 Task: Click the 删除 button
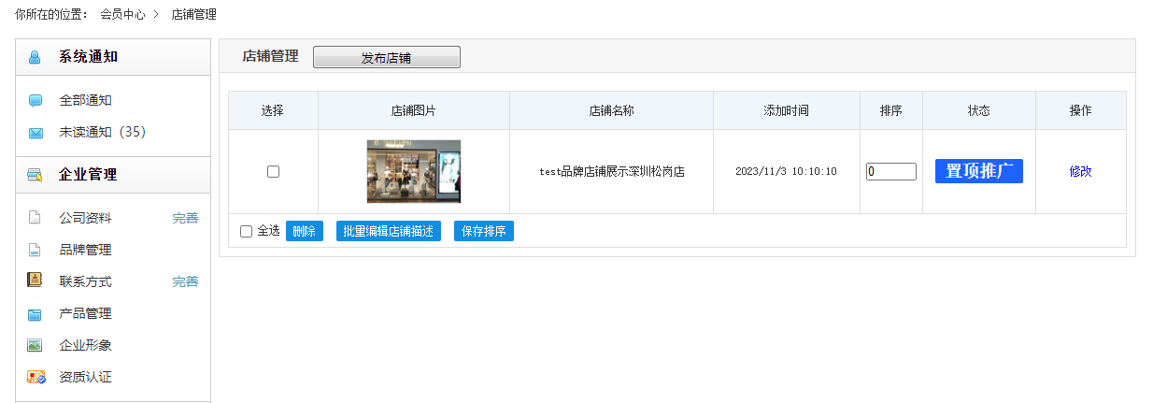305,231
